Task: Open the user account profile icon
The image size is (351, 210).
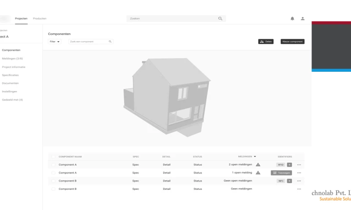Action: [x=303, y=18]
